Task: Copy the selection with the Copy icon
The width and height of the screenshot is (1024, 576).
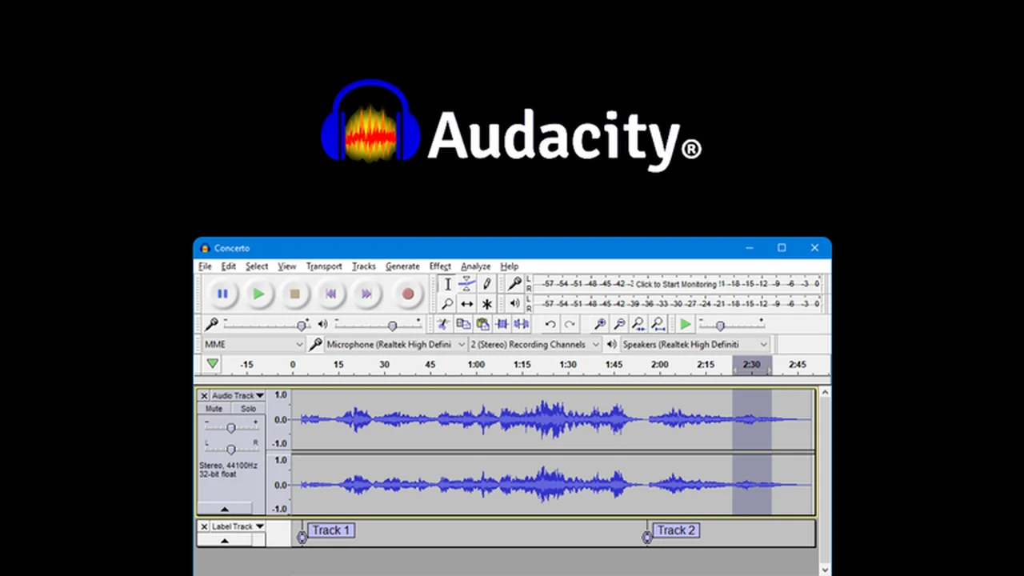Action: coord(462,324)
